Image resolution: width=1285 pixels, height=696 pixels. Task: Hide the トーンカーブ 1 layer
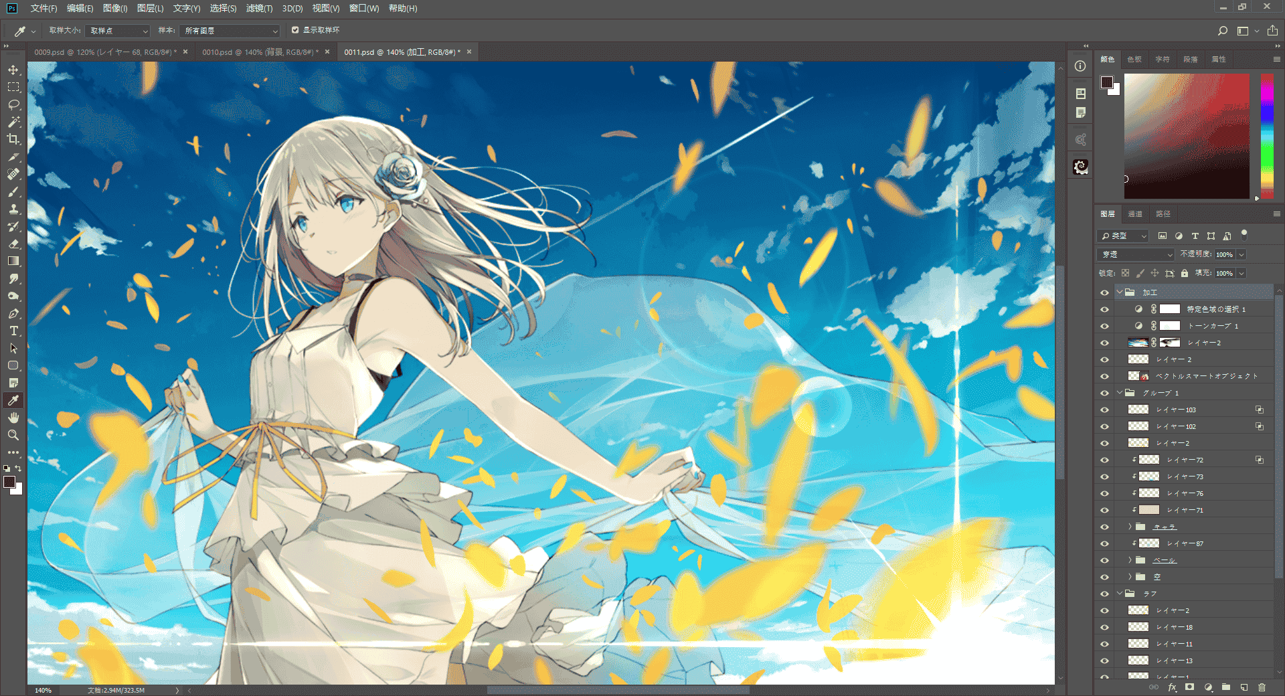(1104, 326)
